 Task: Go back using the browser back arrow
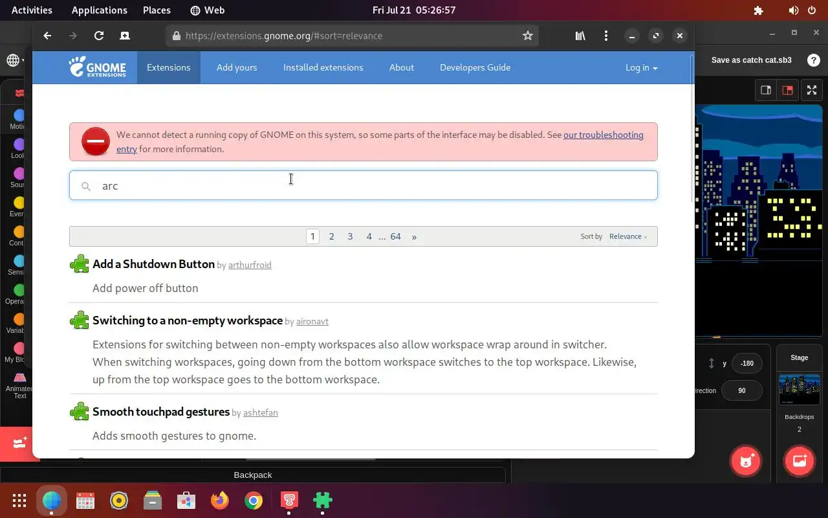click(47, 36)
